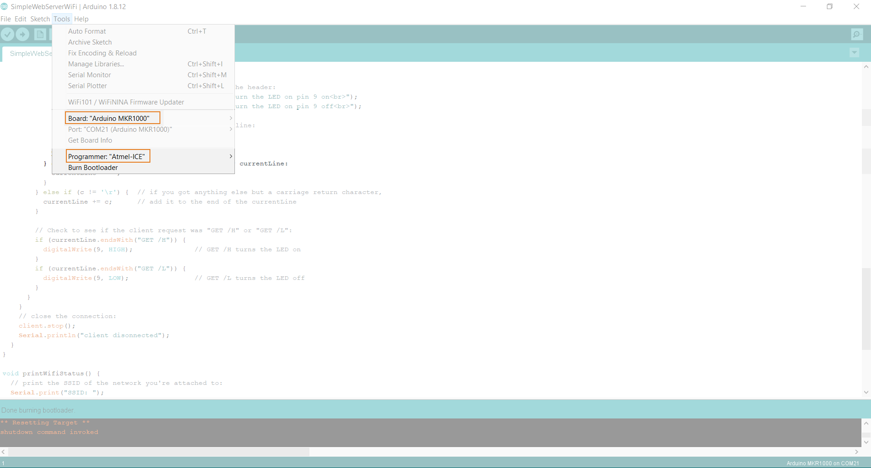Open Serial Monitor magnifier icon in toolbar
This screenshot has height=468, width=871.
[856, 35]
